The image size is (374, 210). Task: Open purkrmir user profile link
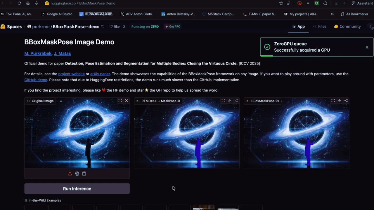pos(41,27)
